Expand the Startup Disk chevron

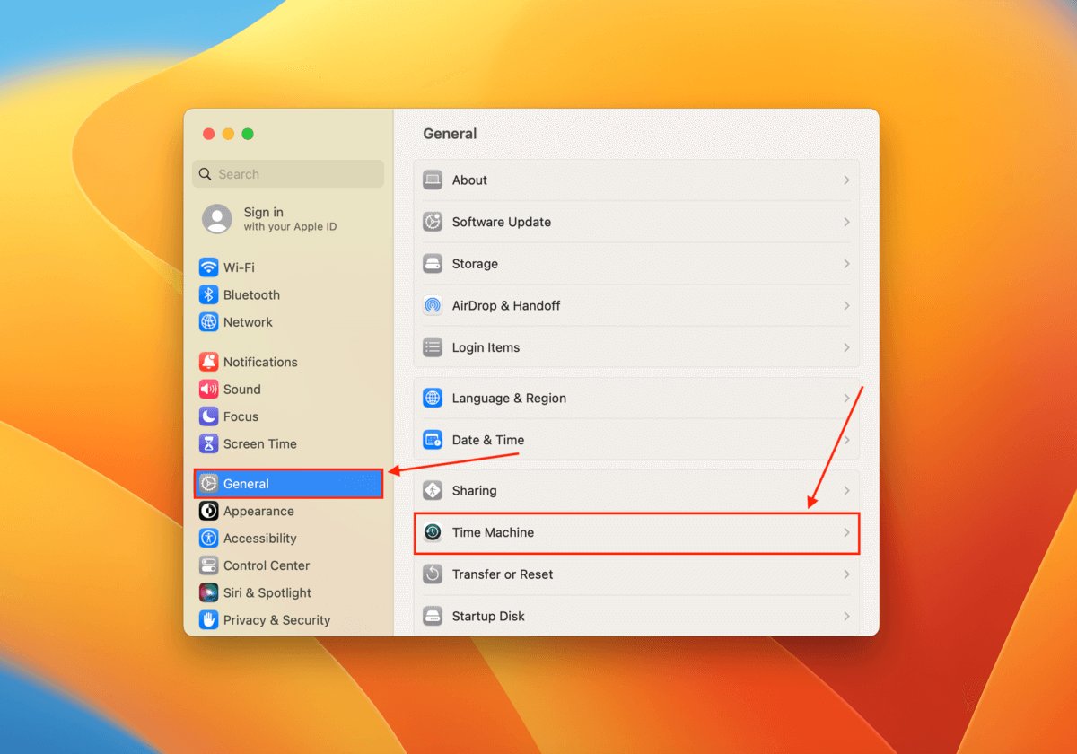click(x=846, y=617)
